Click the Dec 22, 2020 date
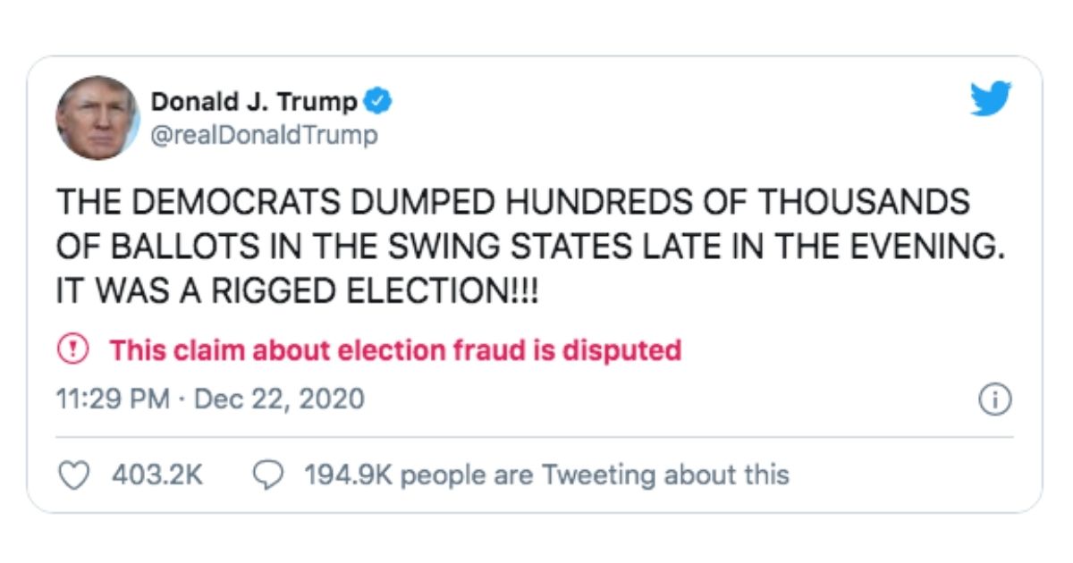The height and width of the screenshot is (563, 1073). 279,399
